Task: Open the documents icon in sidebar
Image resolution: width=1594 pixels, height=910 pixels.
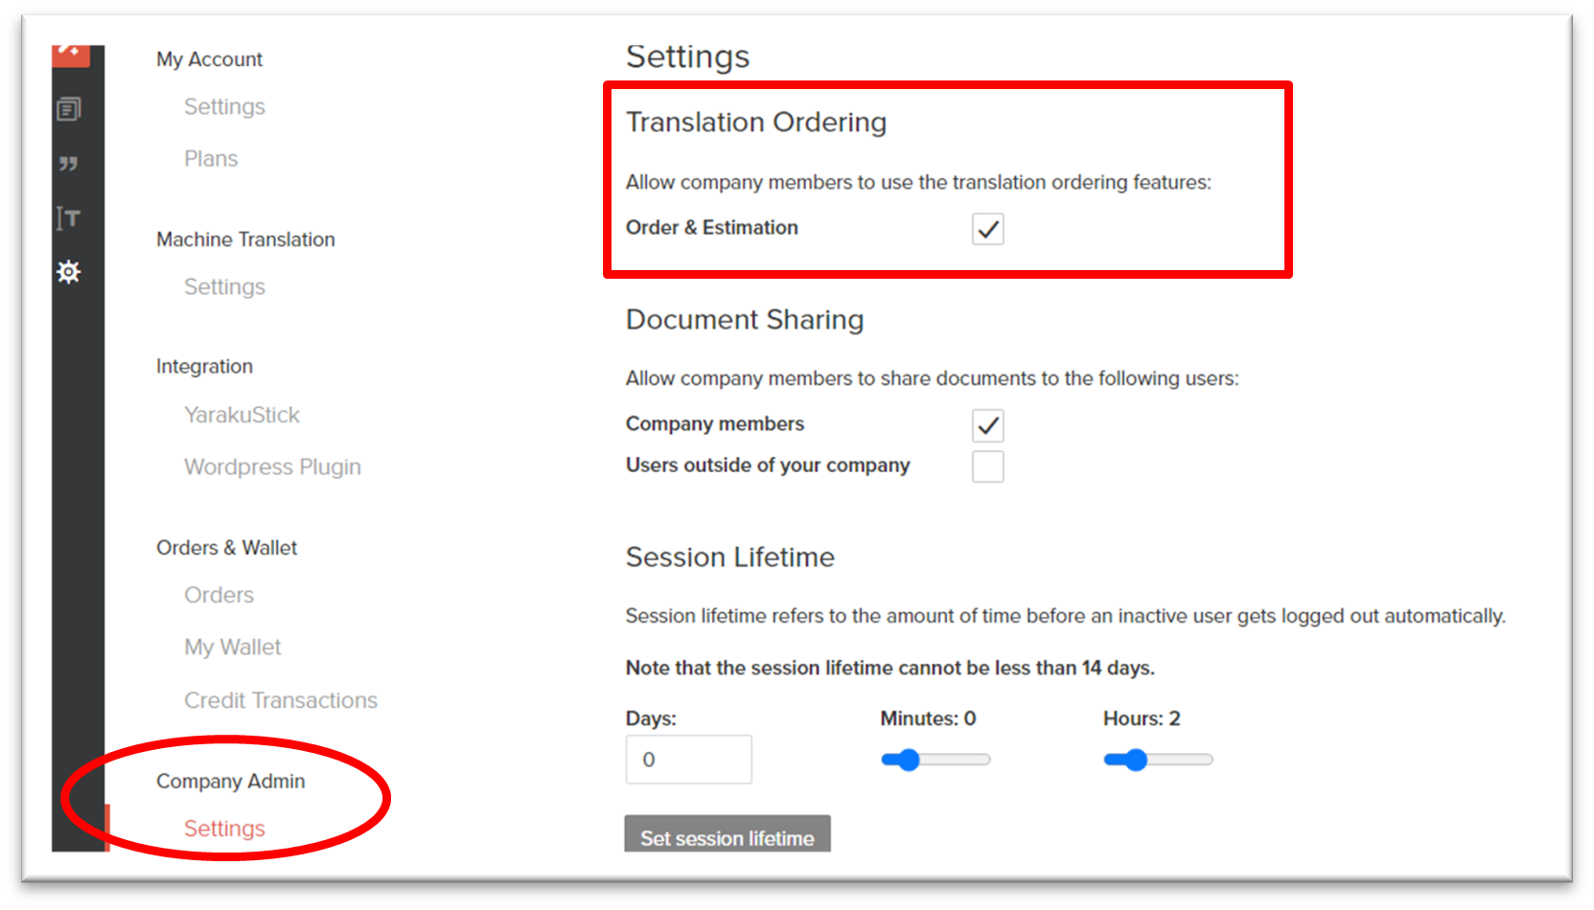Action: (69, 109)
